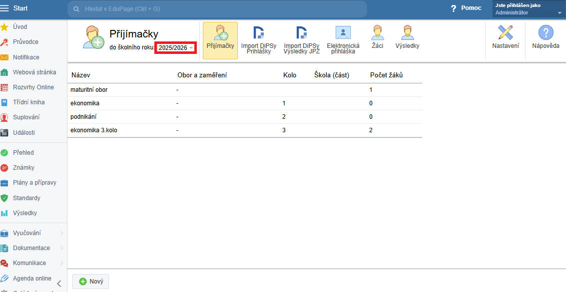Image resolution: width=566 pixels, height=292 pixels.
Task: Select the ekonomika 3.kolo row
Action: tap(245, 130)
